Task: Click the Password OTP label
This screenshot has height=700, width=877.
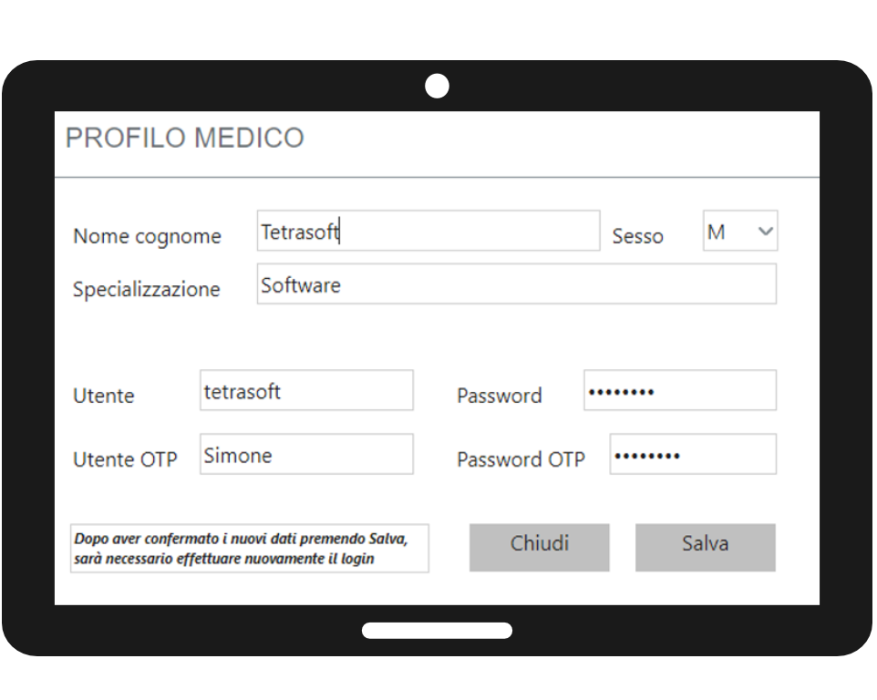Action: tap(521, 459)
